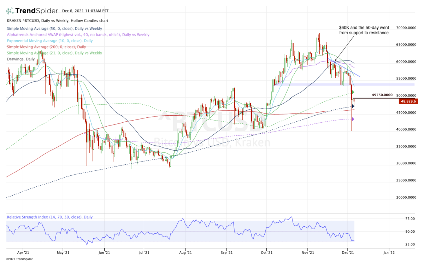Open the 49750.0000 price alert label
The image size is (424, 262).
pyautogui.click(x=382, y=95)
